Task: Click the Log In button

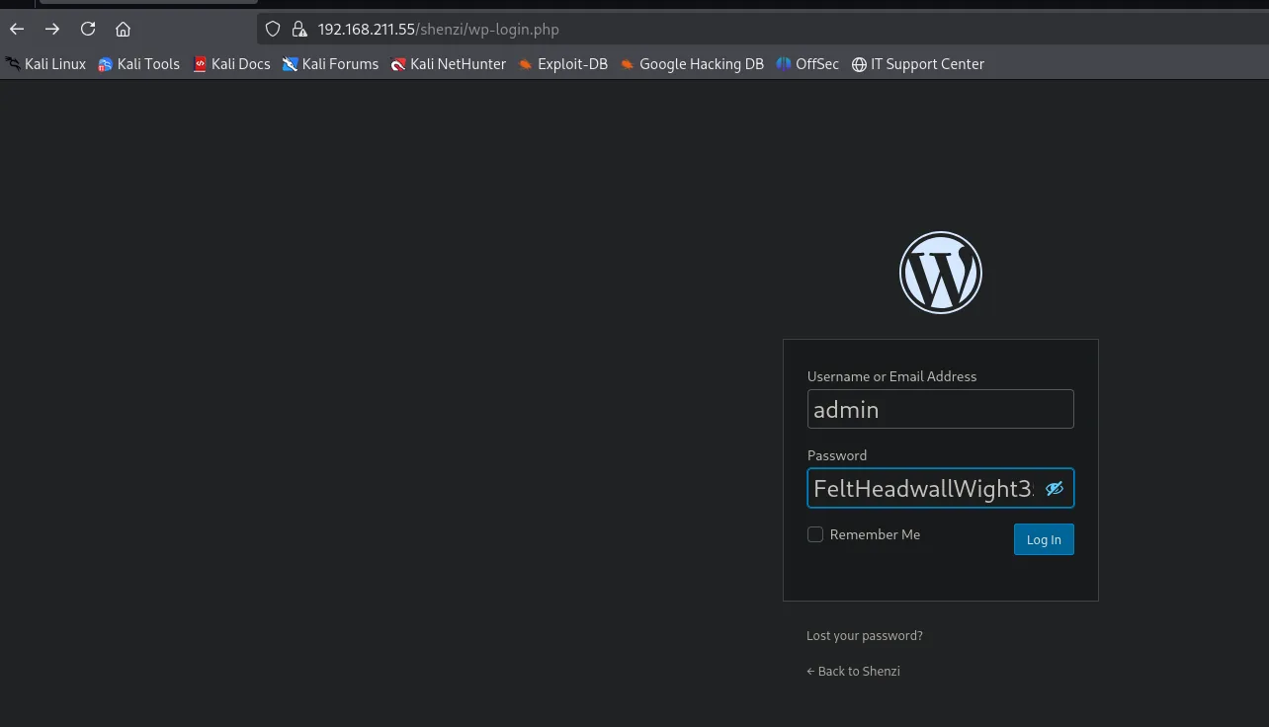Action: pos(1044,539)
